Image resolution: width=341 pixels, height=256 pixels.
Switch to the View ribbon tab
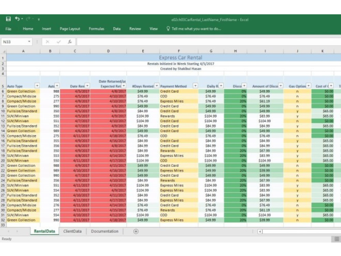coord(153,29)
